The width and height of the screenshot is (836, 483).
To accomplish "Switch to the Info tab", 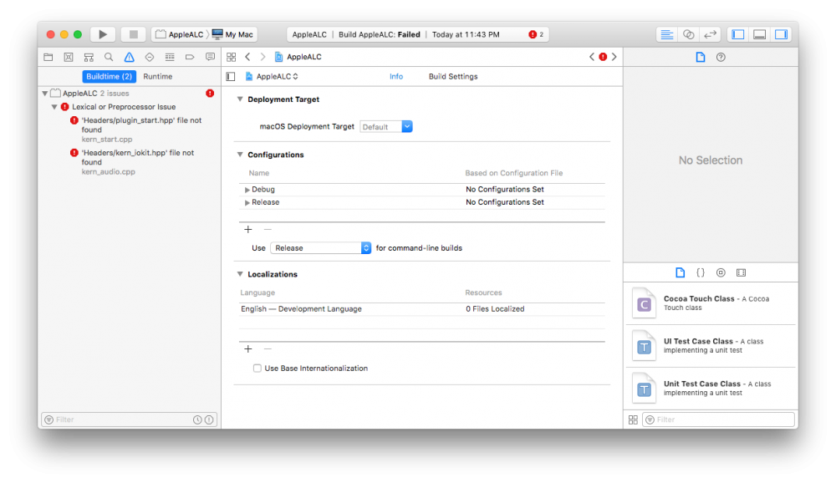I will click(x=396, y=77).
